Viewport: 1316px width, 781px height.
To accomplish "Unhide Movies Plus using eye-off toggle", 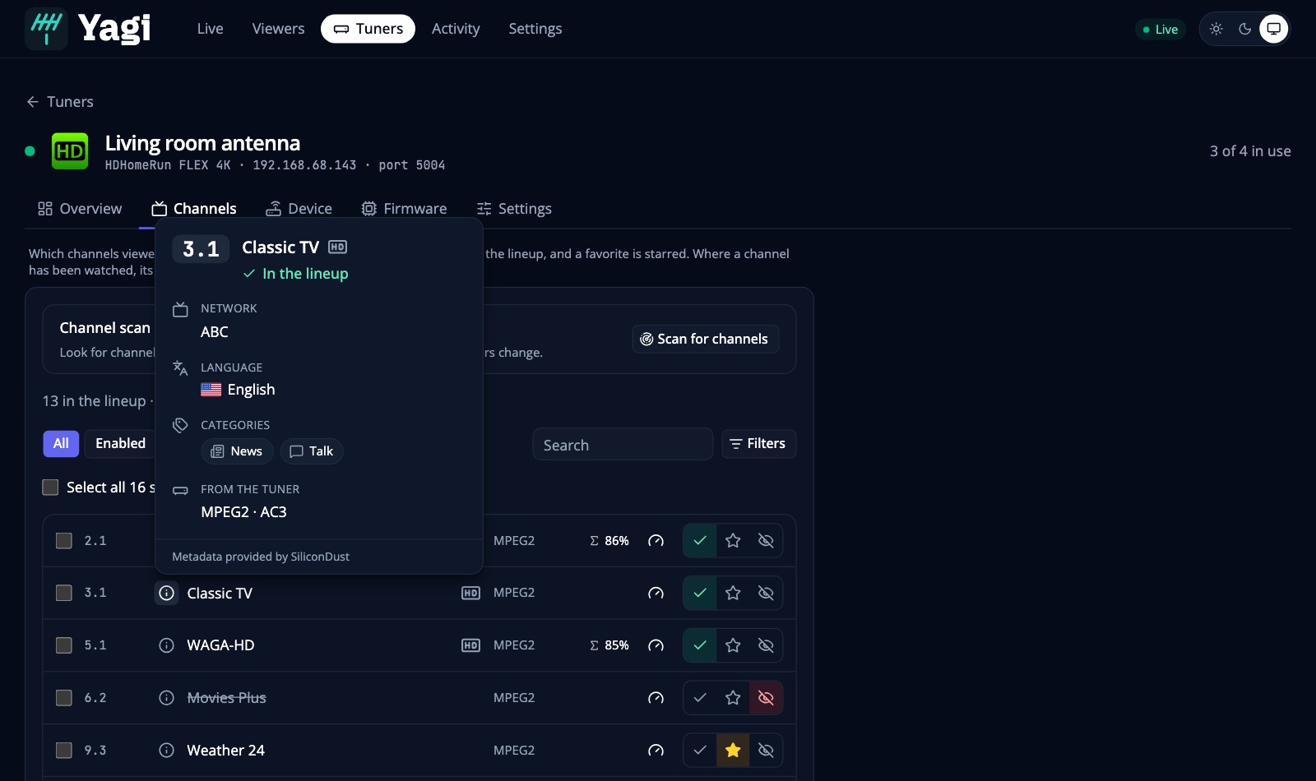I will coord(766,698).
